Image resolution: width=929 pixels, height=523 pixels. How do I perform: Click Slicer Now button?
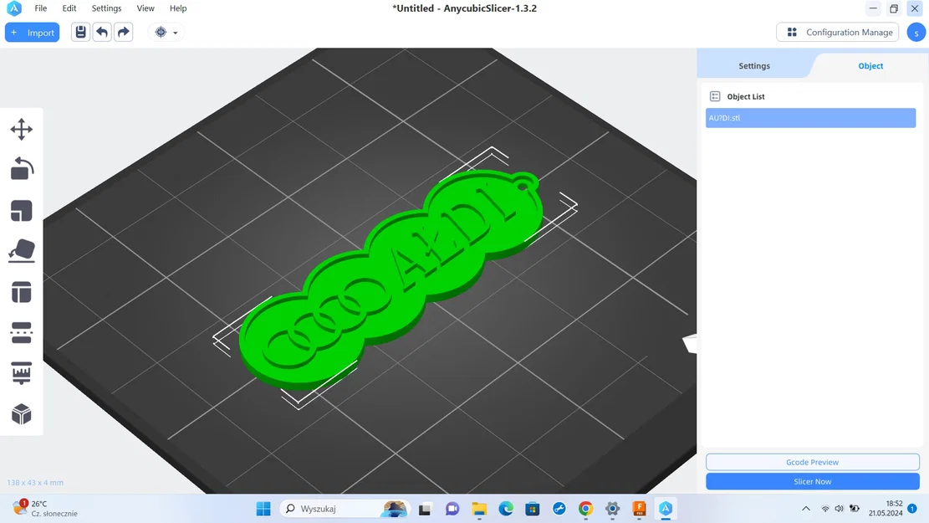pos(812,481)
